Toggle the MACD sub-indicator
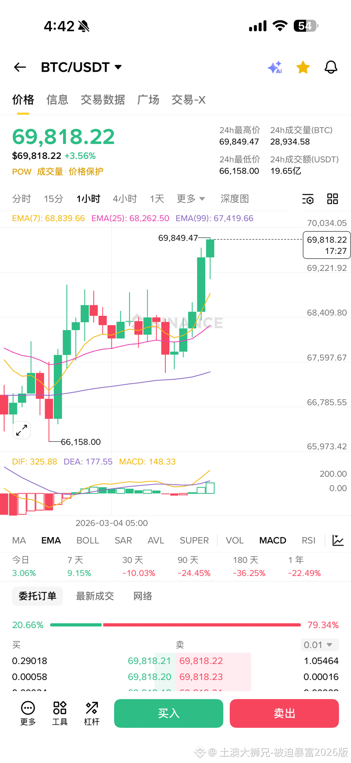The width and height of the screenshot is (351, 763). pyautogui.click(x=273, y=540)
